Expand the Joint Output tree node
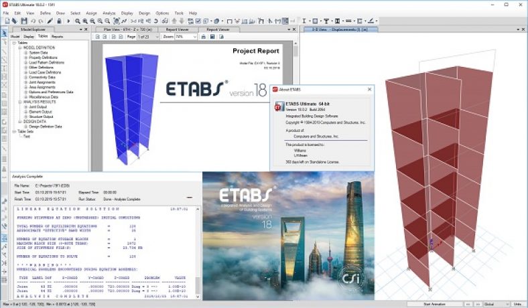 pyautogui.click(x=25, y=106)
